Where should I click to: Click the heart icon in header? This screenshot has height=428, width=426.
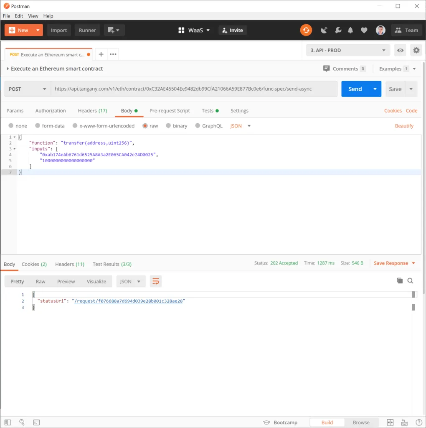[x=364, y=30]
